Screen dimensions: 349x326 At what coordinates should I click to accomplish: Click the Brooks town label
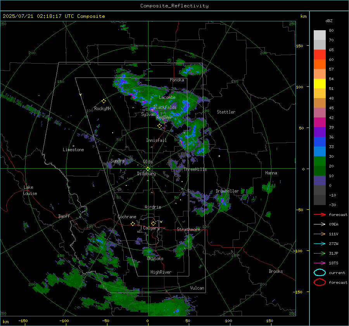click(276, 271)
